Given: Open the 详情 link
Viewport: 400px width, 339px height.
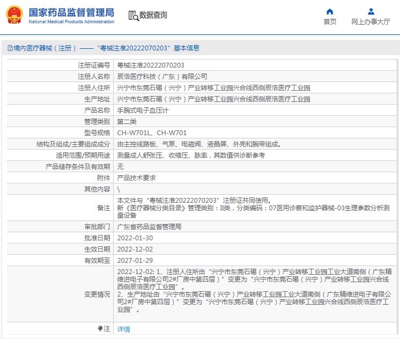Looking at the screenshot, I should (x=123, y=329).
